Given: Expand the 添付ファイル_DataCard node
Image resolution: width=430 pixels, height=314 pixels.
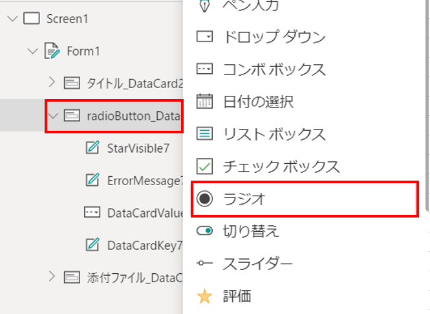Looking at the screenshot, I should 52,278.
